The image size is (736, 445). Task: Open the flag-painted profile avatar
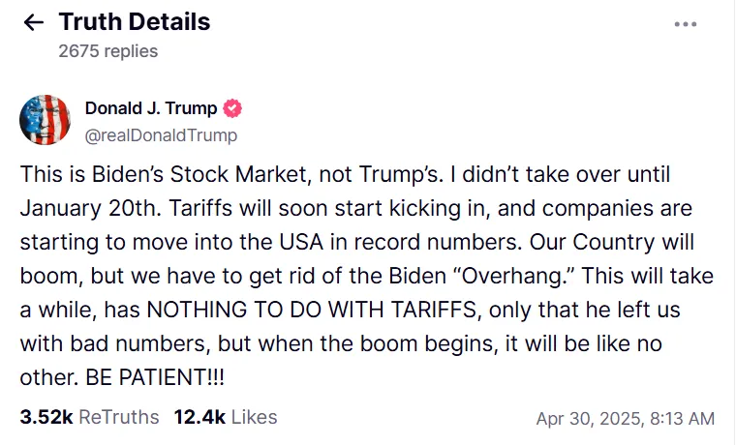tap(46, 120)
